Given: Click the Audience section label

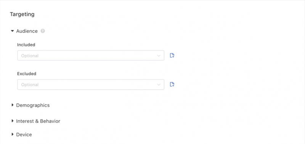Looking at the screenshot, I should click(27, 31).
